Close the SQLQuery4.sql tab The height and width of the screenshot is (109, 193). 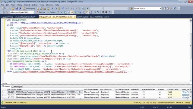(x=74, y=17)
